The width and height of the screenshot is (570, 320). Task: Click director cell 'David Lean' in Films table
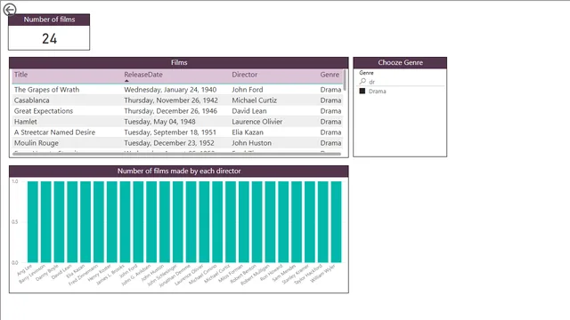[249, 110]
